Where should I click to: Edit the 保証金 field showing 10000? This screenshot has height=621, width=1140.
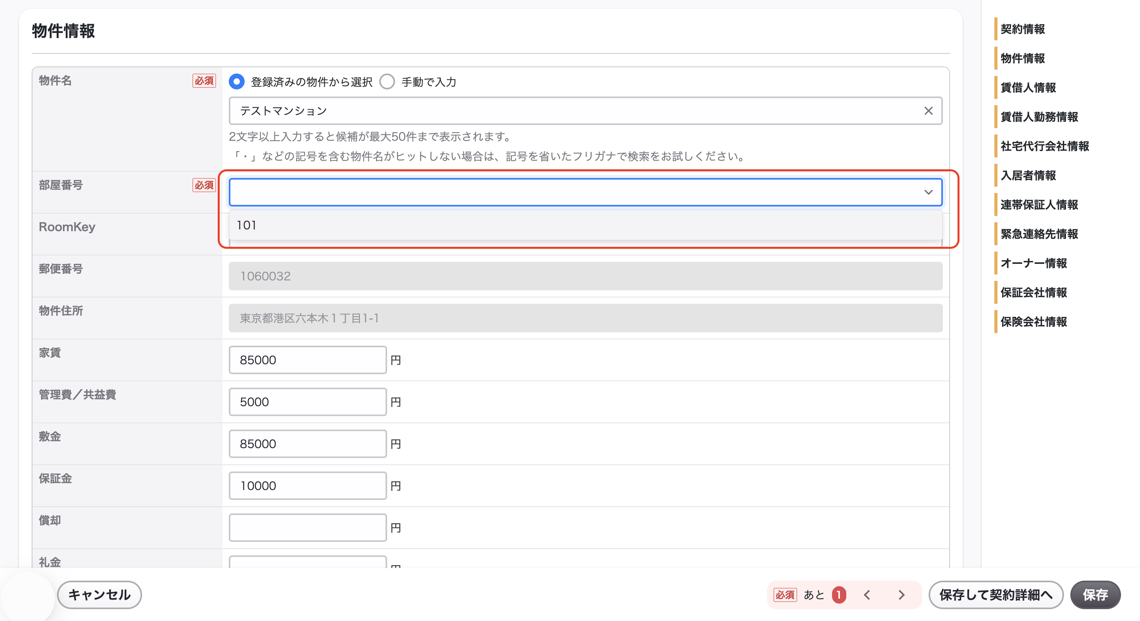point(308,486)
